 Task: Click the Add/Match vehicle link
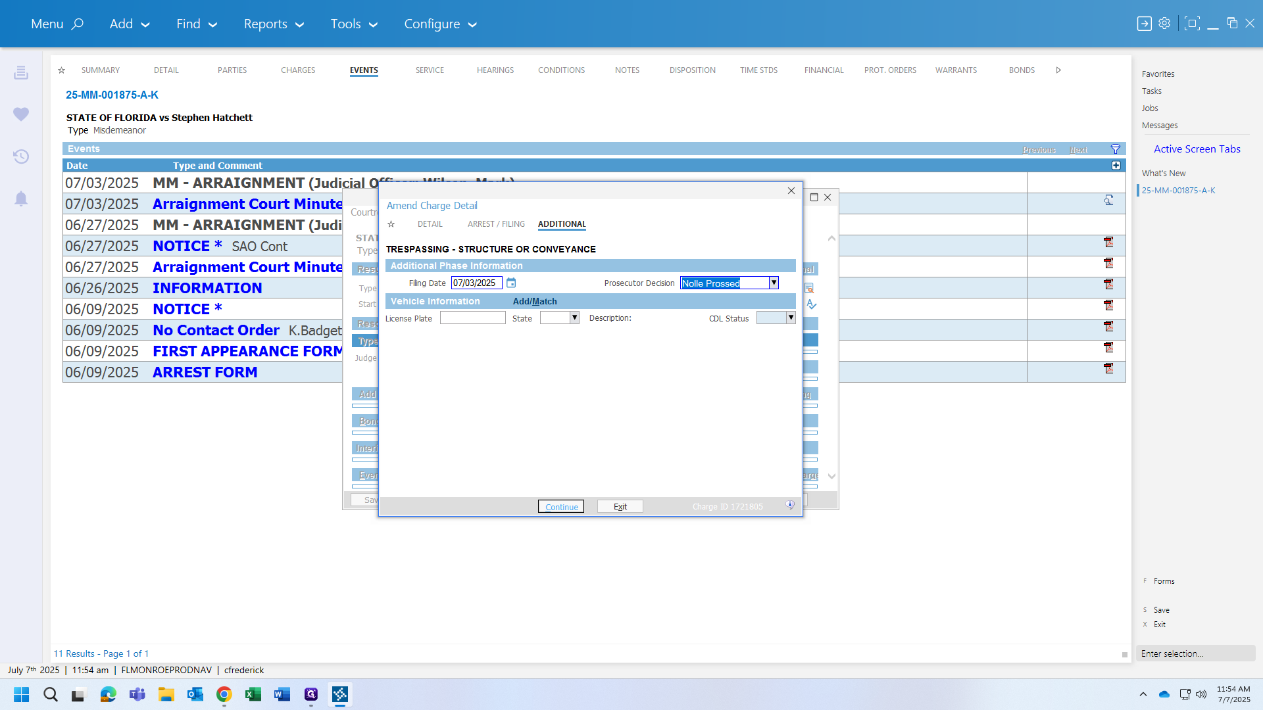(535, 301)
